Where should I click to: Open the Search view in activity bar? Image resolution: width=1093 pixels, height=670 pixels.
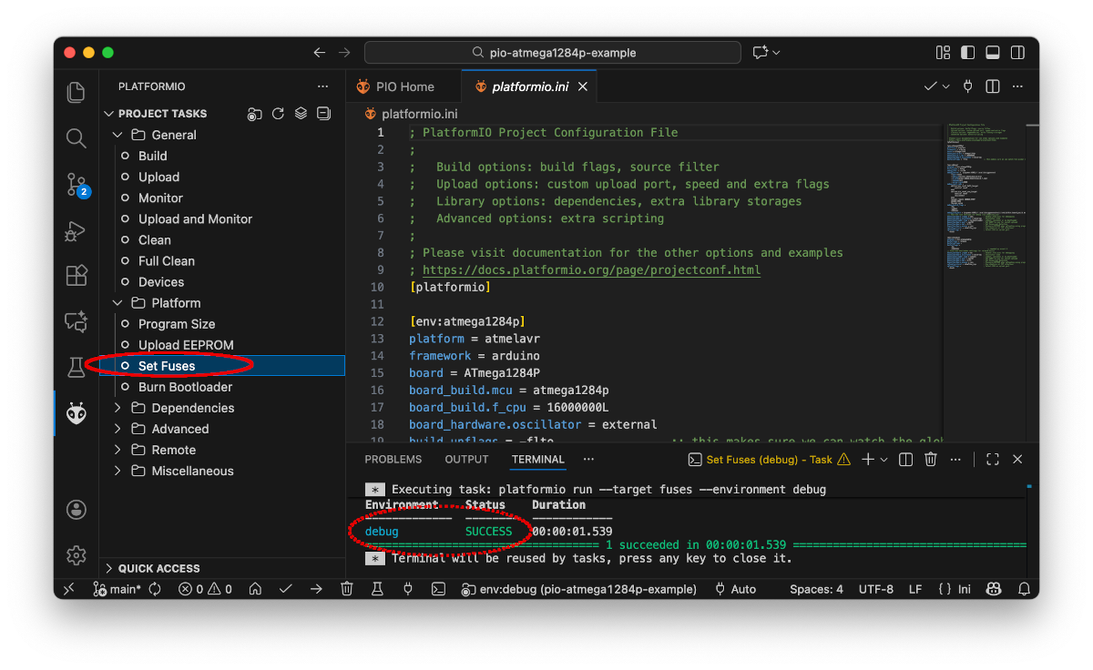[77, 138]
